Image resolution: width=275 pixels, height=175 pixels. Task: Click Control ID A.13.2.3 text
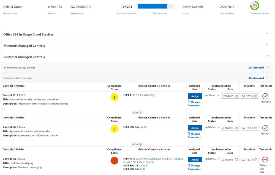[14, 159]
